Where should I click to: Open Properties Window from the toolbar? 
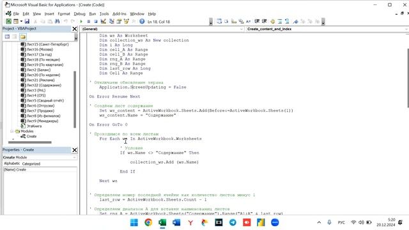(119, 21)
